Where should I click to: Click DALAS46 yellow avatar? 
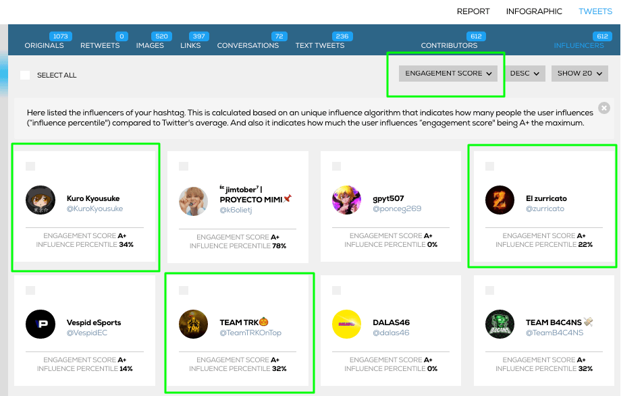347,324
